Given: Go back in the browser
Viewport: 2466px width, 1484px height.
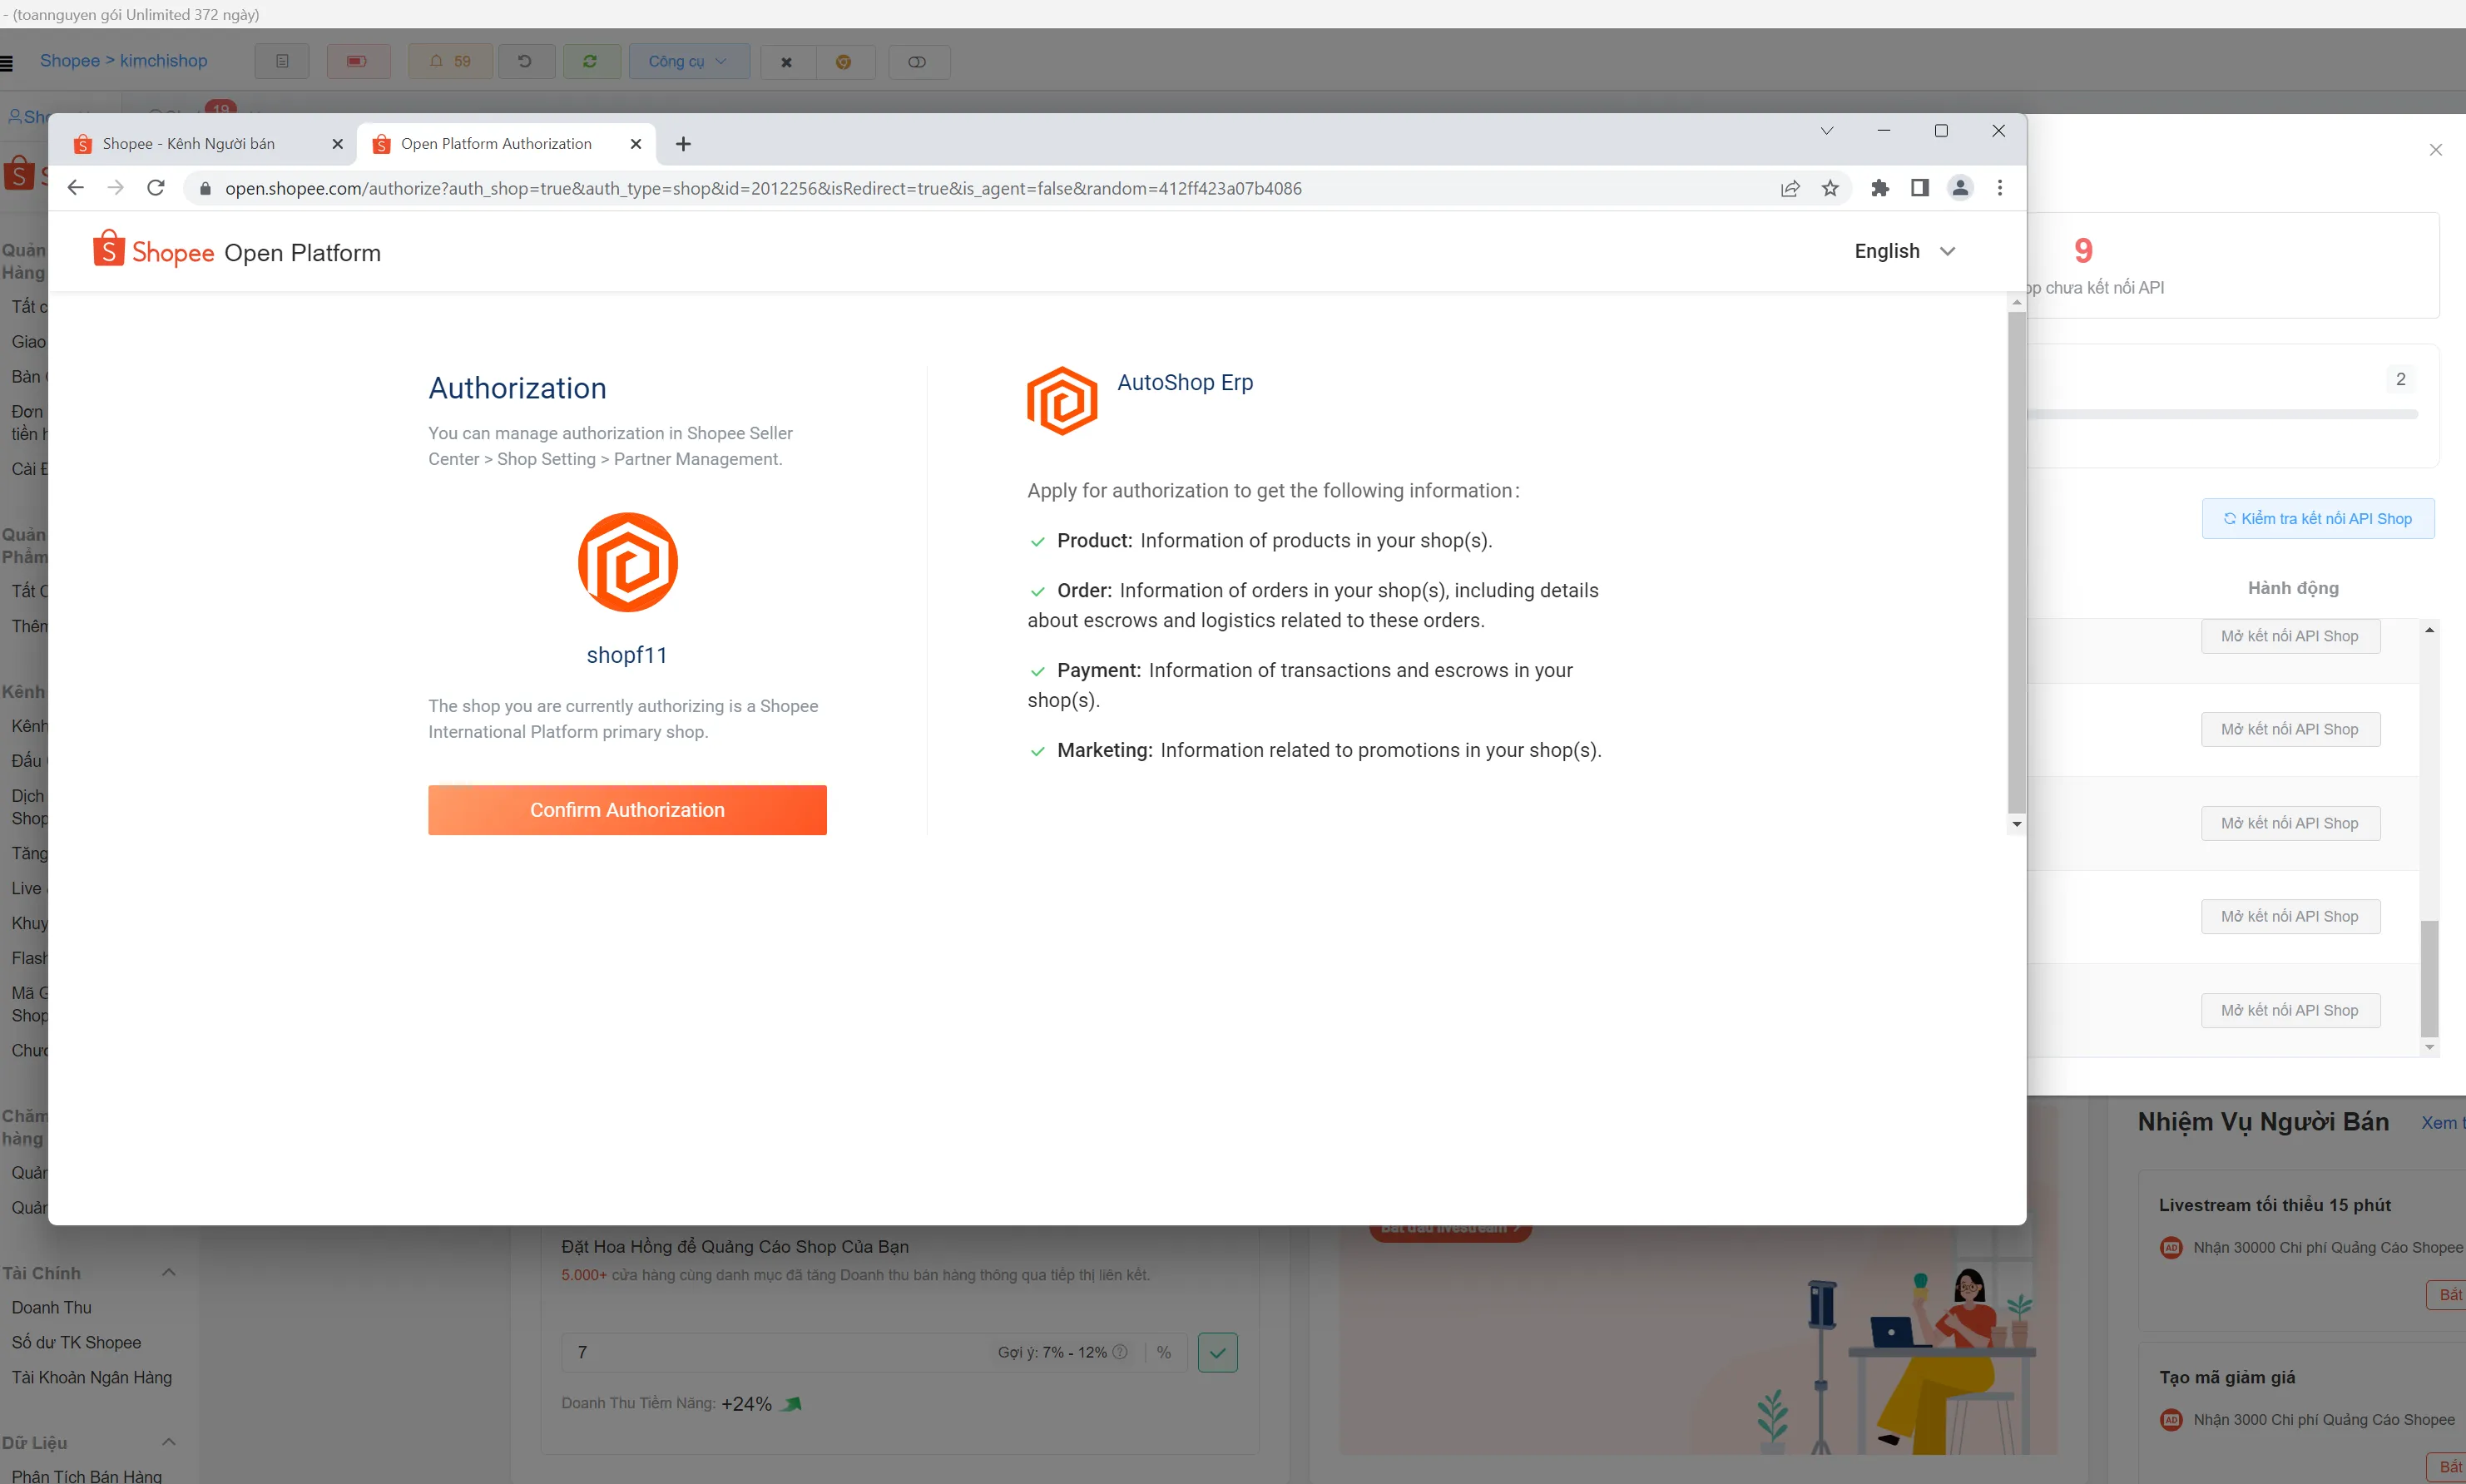Looking at the screenshot, I should (75, 188).
